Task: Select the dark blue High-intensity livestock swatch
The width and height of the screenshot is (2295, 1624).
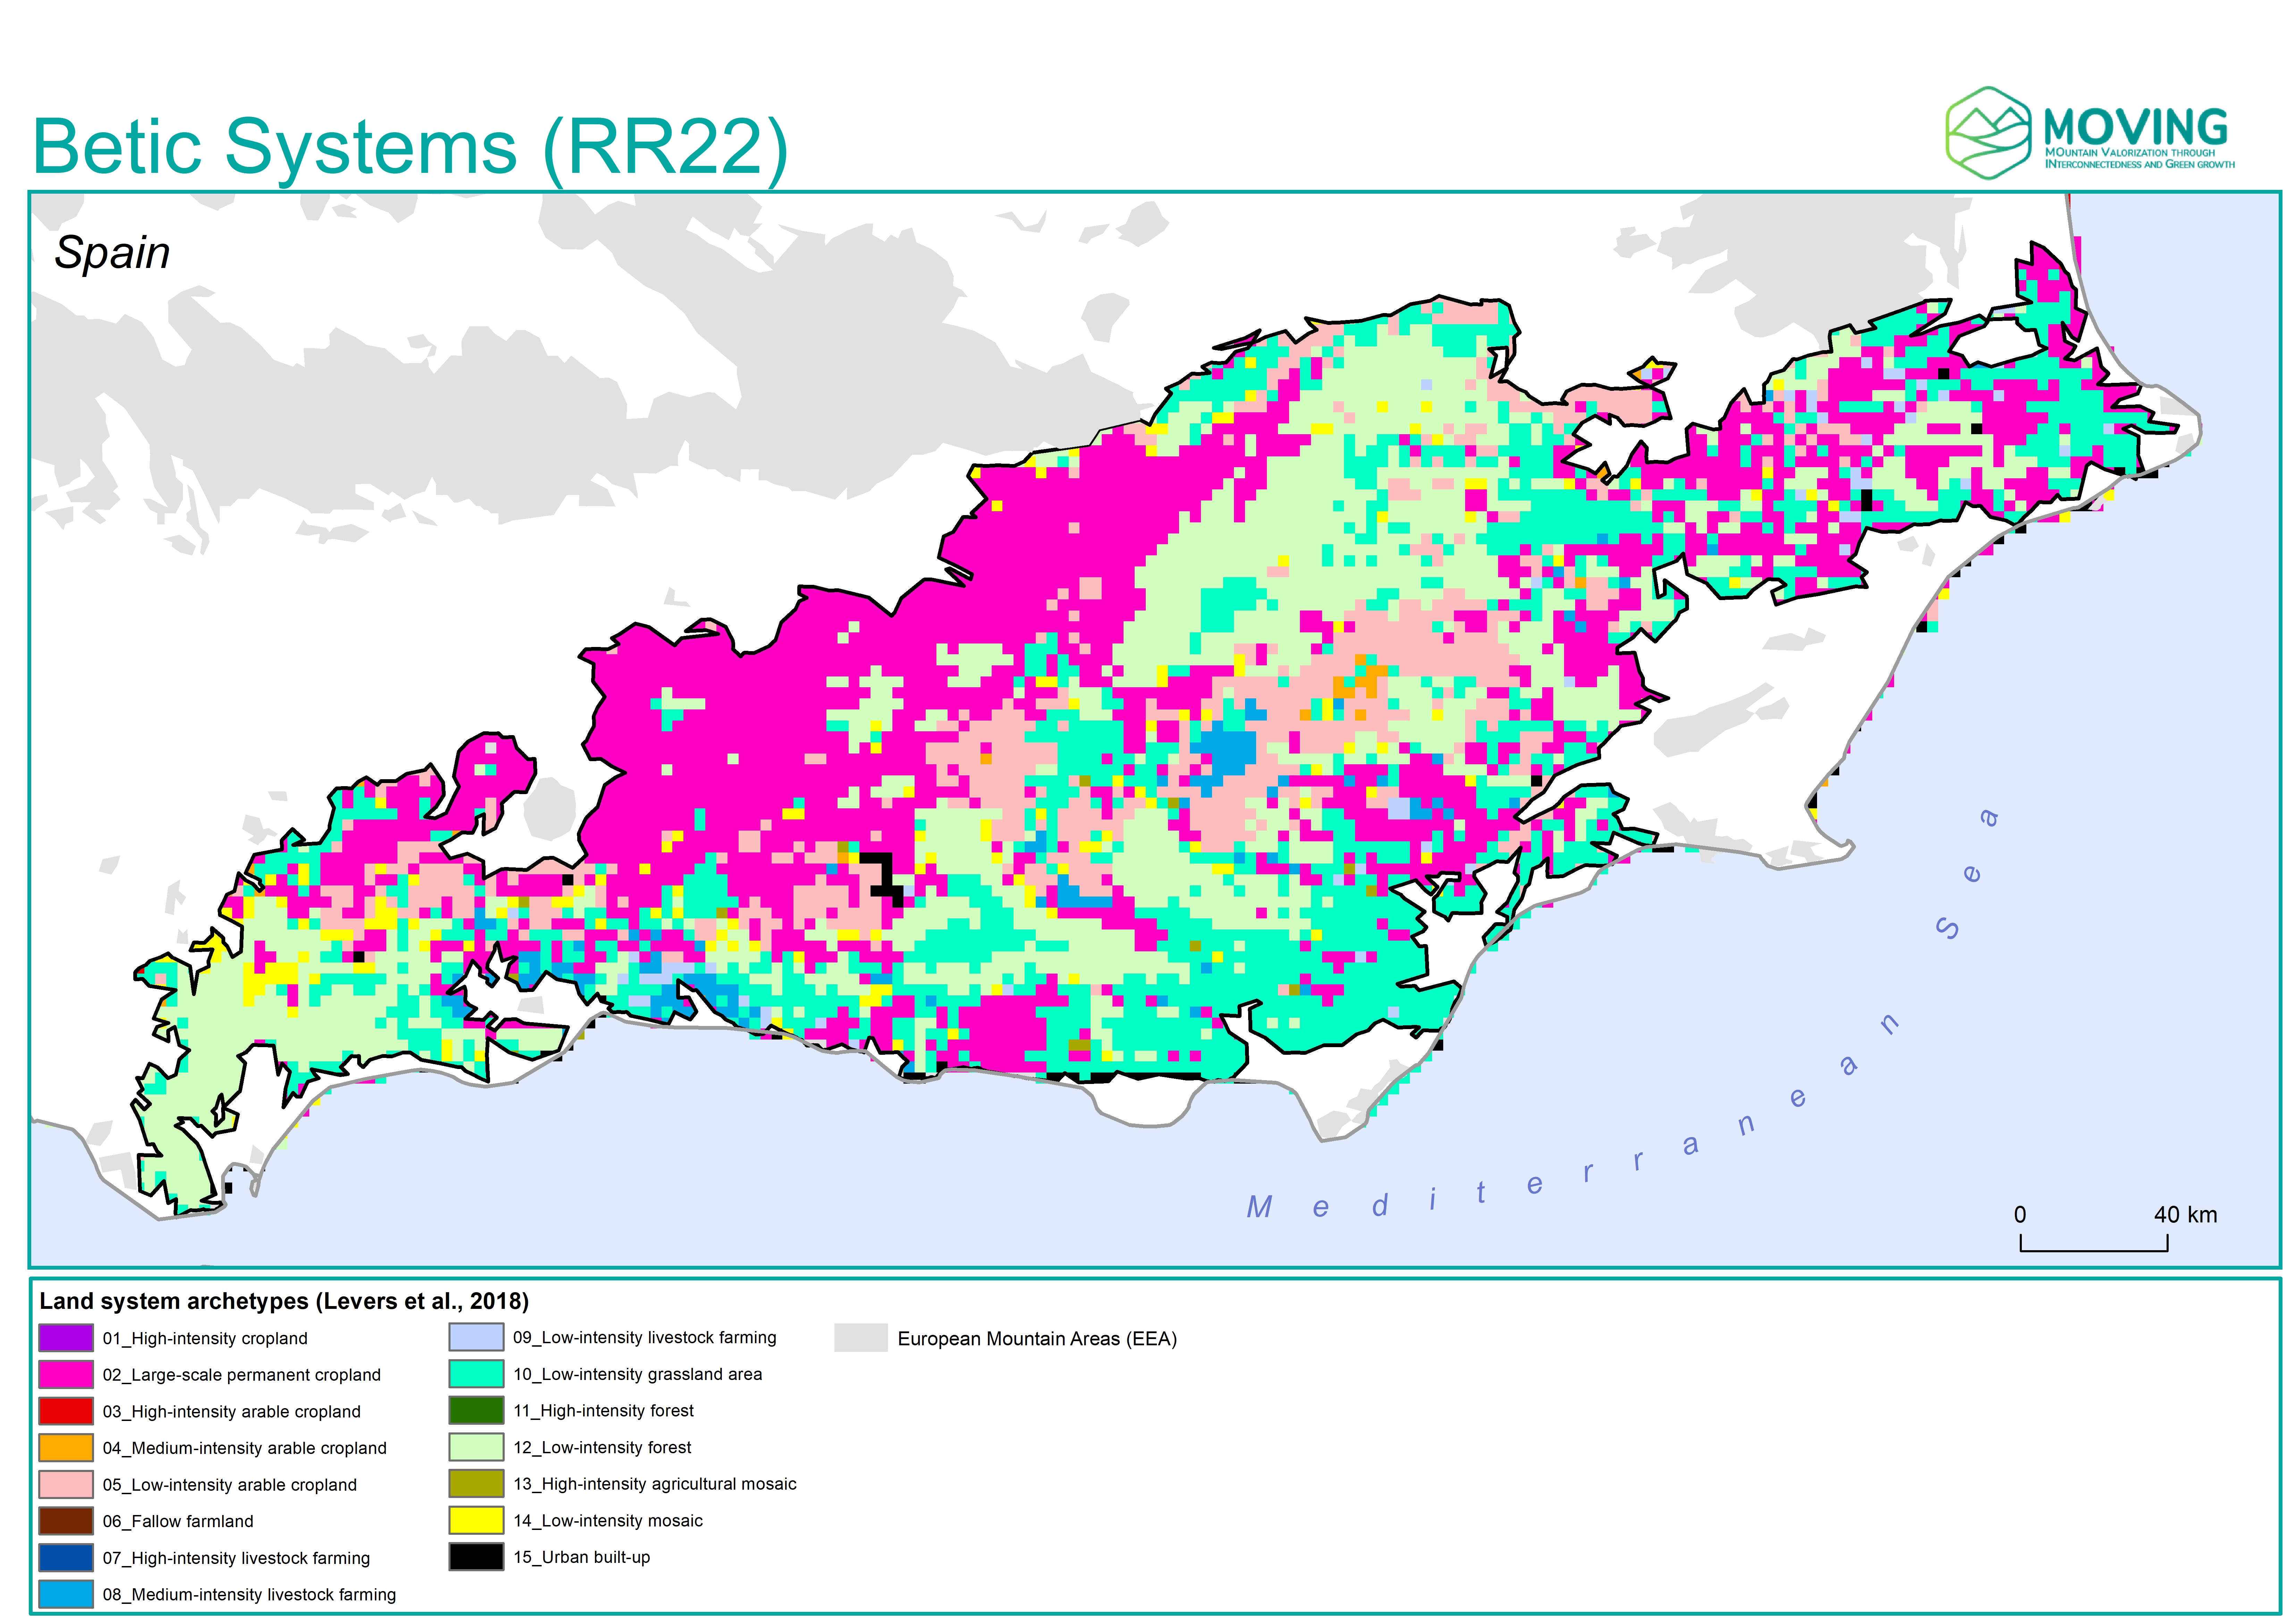Action: pos(66,1558)
